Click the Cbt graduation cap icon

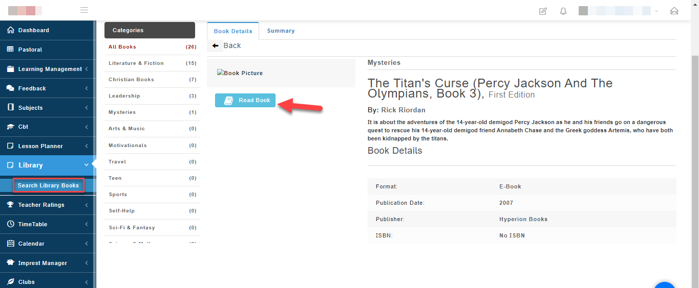(10, 127)
